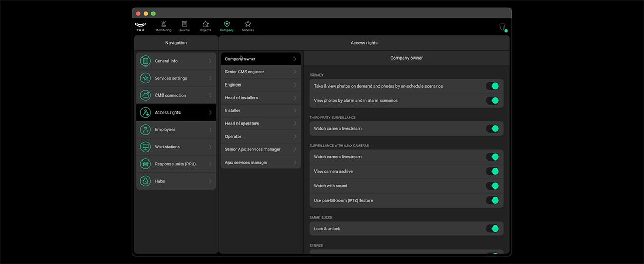This screenshot has height=264, width=644.
Task: Click the Objects house icon
Action: pyautogui.click(x=205, y=24)
